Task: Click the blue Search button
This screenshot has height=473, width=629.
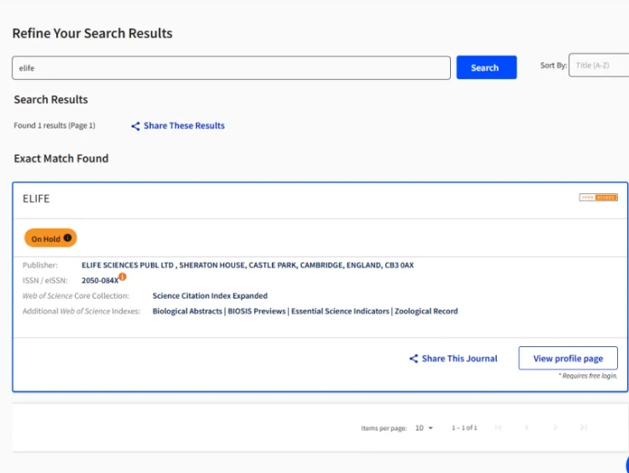Action: [x=486, y=67]
